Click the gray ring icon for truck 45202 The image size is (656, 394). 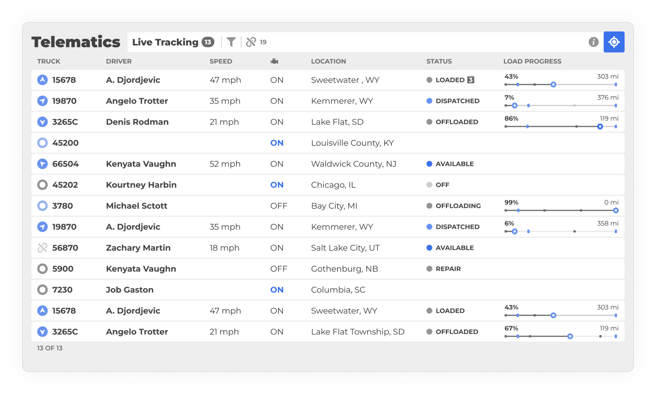click(x=42, y=185)
